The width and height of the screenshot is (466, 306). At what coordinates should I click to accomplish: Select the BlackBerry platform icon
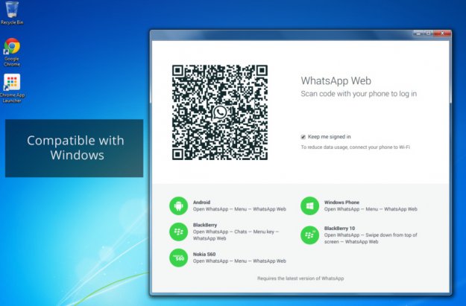click(178, 232)
